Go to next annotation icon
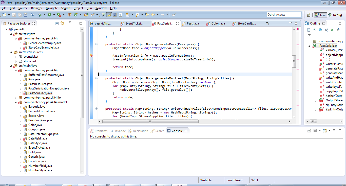 point(127,15)
